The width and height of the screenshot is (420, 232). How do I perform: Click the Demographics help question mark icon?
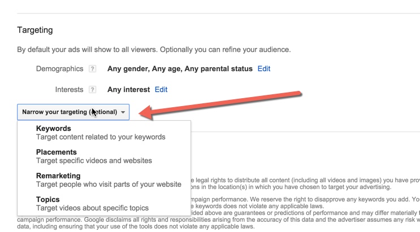pos(93,69)
